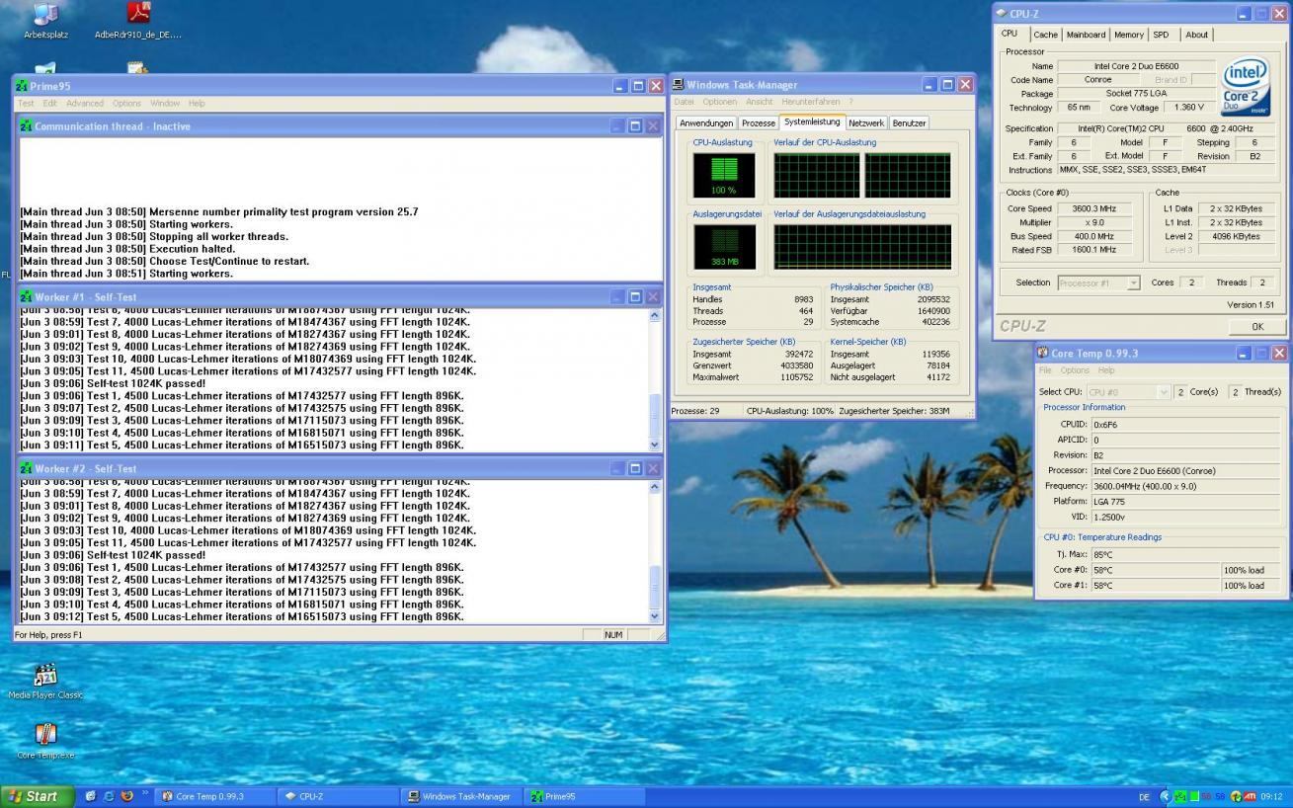The image size is (1293, 808).
Task: Click Worker #1 scrollbar down arrow
Action: click(x=654, y=444)
